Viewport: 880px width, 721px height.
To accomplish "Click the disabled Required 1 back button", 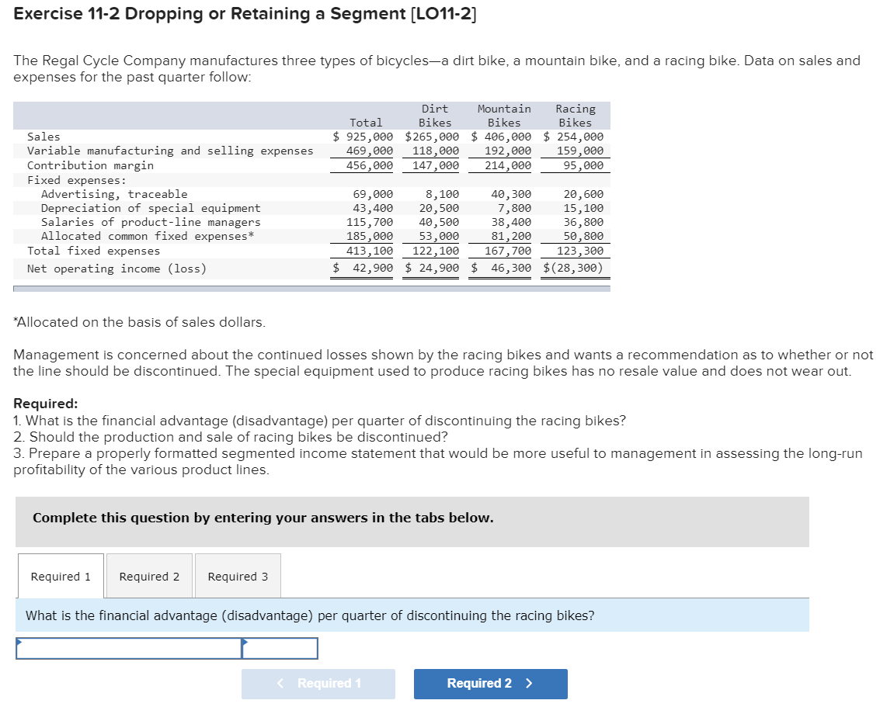I will point(318,684).
